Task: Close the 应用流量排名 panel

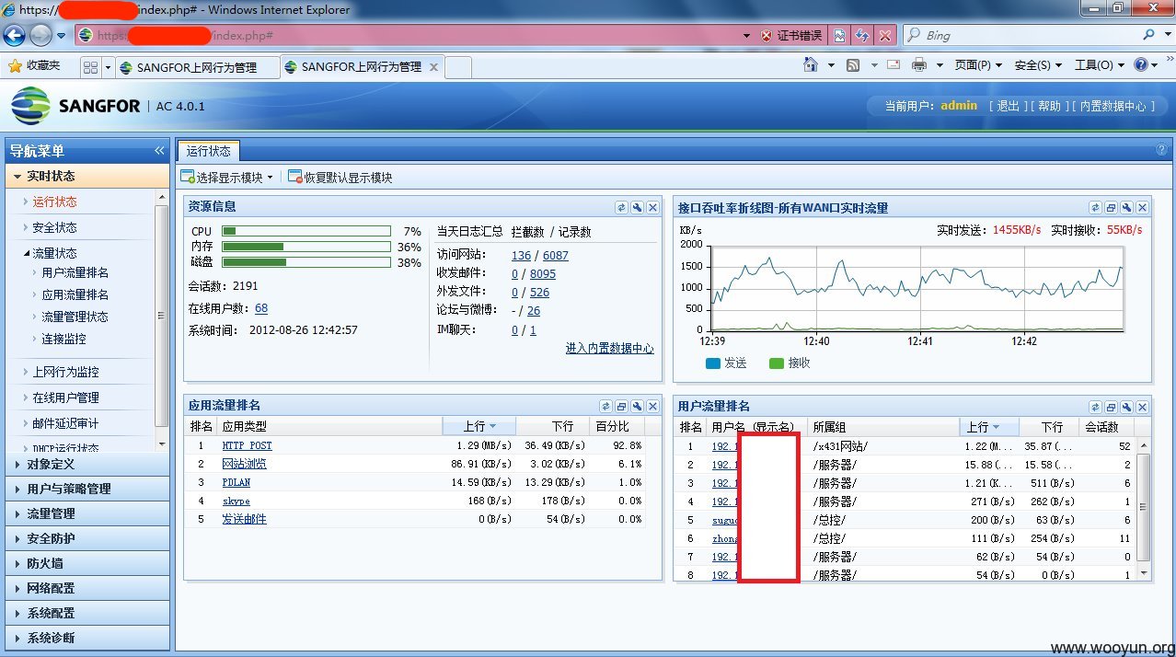Action: 653,406
